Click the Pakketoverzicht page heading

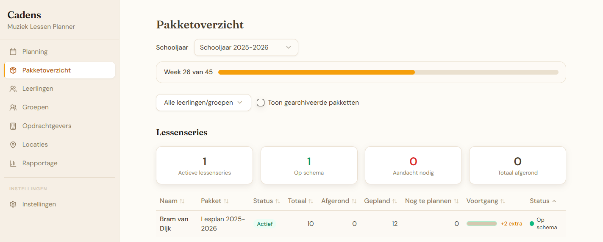(200, 25)
